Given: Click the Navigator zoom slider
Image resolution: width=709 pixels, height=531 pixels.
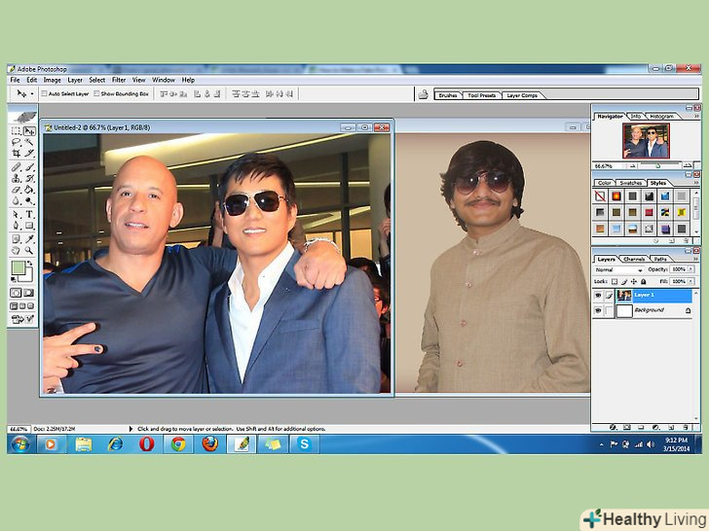Looking at the screenshot, I should coord(658,166).
